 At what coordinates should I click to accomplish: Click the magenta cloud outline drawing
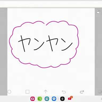click(x=44, y=45)
